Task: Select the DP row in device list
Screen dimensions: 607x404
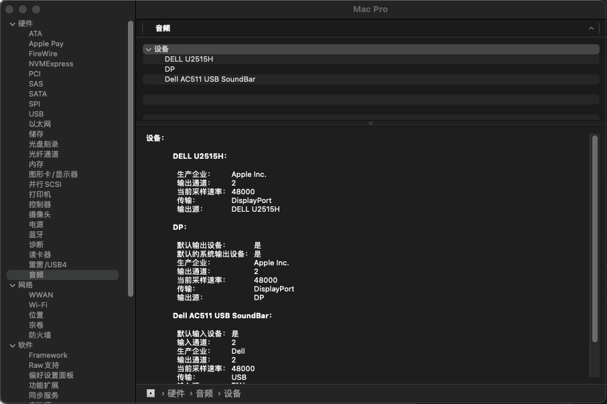Action: click(371, 69)
